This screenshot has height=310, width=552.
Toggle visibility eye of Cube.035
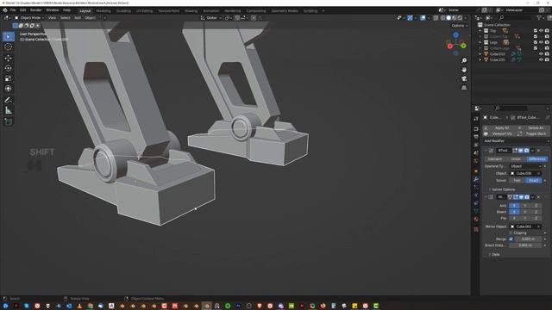click(x=541, y=59)
